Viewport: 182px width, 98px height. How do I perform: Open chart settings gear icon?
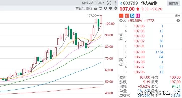(116, 8)
